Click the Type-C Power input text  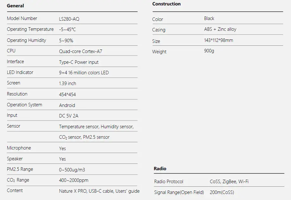pyautogui.click(x=79, y=62)
